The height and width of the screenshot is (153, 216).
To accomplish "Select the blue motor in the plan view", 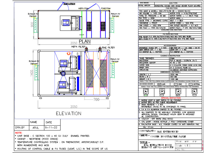I will coord(66,23).
